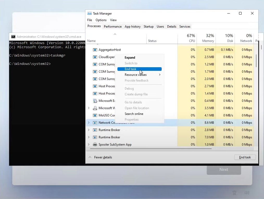Click the Next button in the setup window

224,170
